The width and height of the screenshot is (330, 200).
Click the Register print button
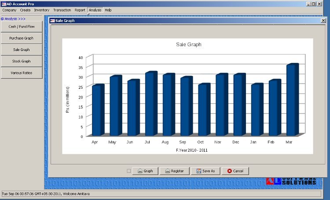[175, 171]
